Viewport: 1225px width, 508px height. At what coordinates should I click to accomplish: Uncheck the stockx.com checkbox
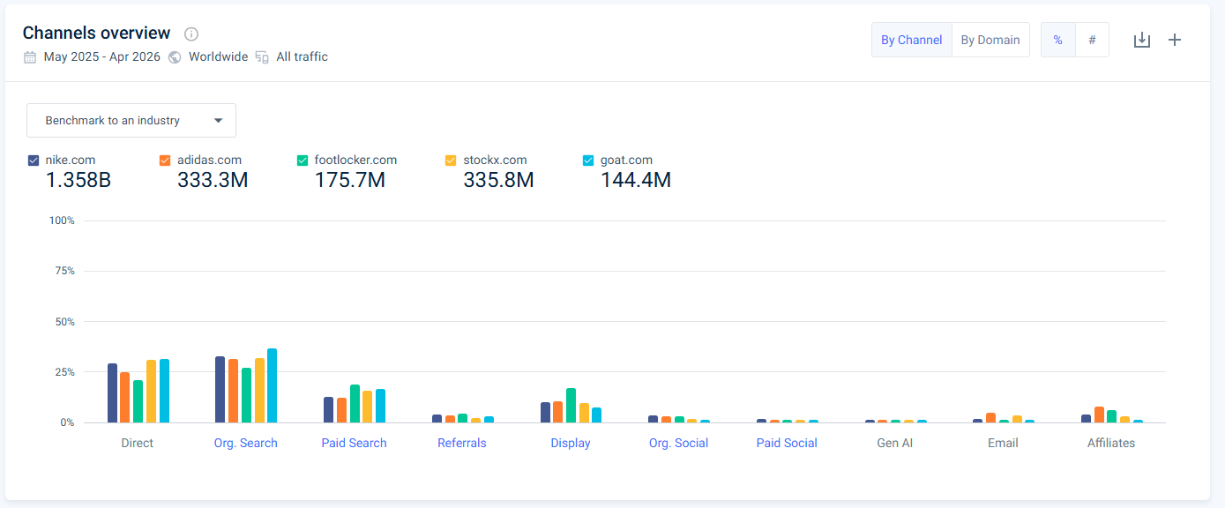point(451,161)
